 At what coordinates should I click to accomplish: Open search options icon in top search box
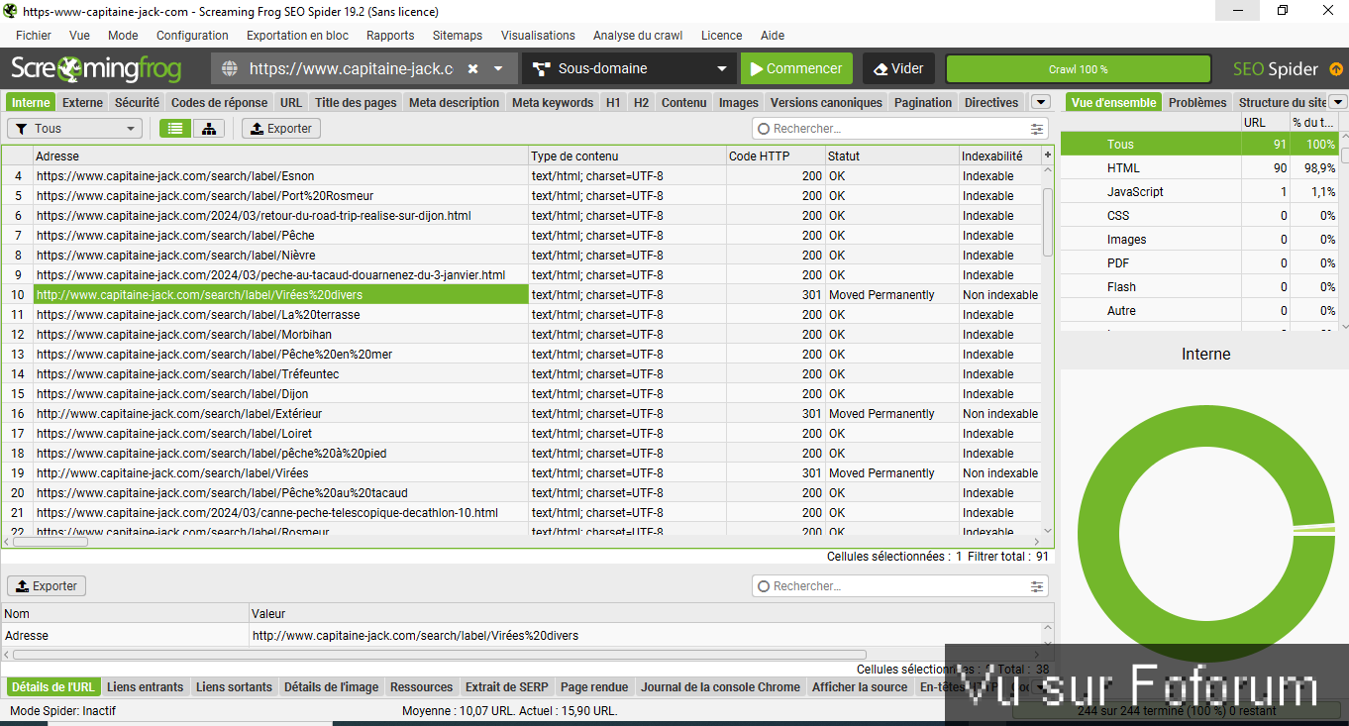[1037, 129]
